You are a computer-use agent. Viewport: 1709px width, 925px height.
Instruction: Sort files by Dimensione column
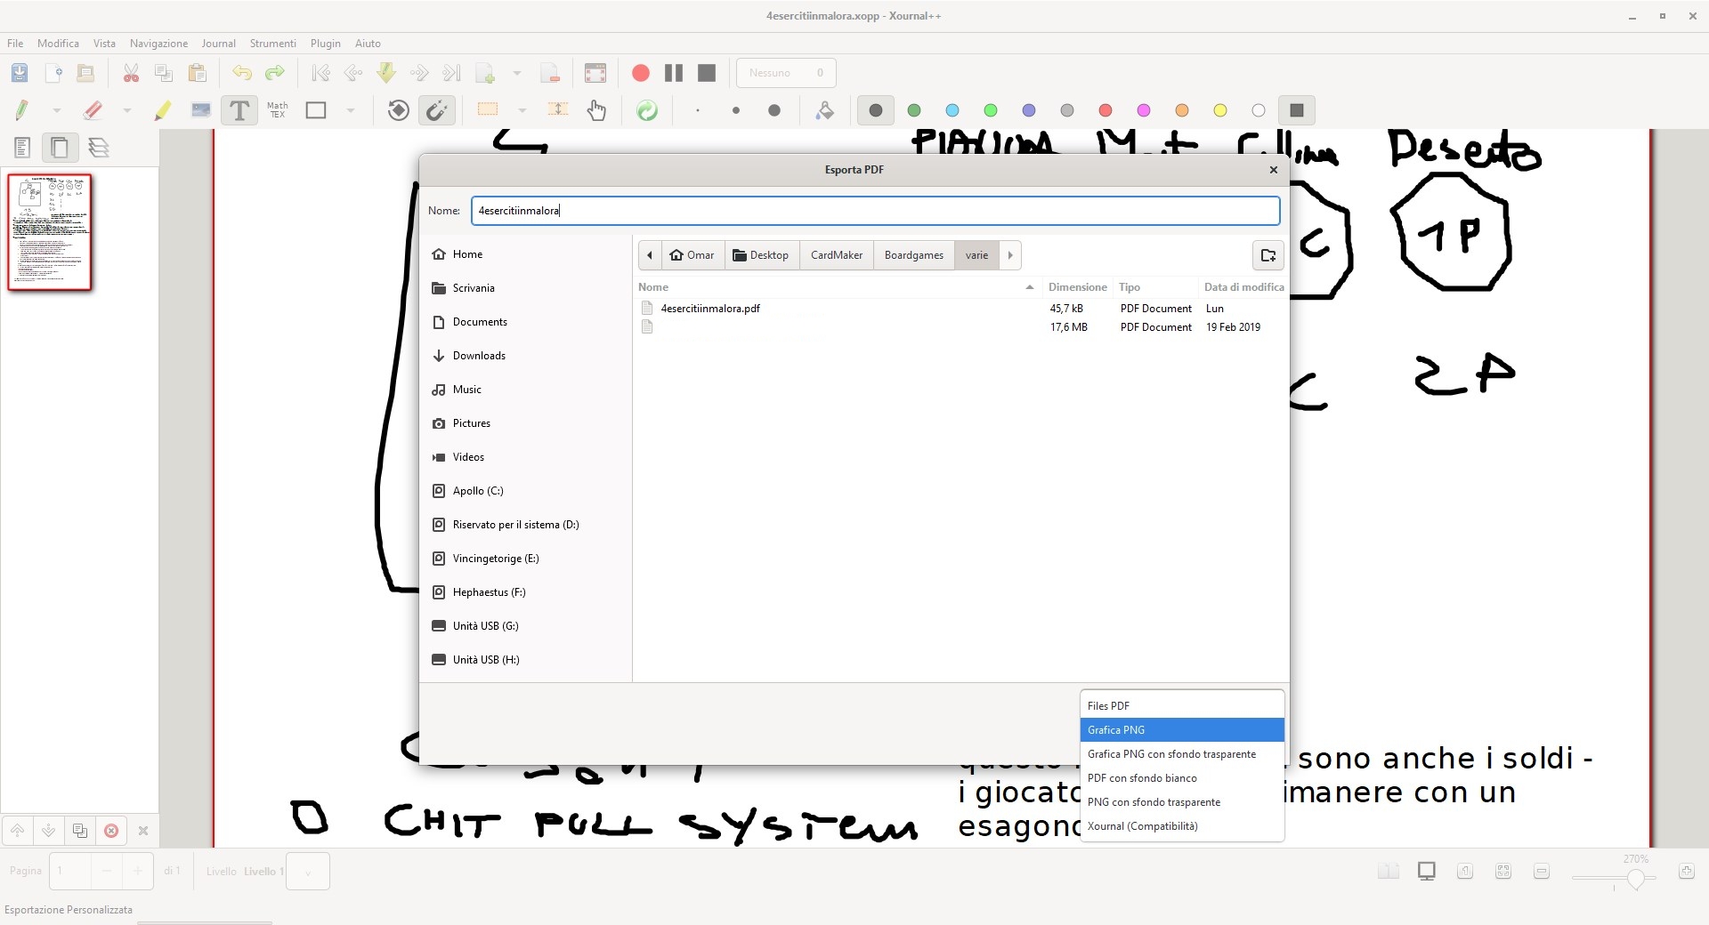[1077, 287]
